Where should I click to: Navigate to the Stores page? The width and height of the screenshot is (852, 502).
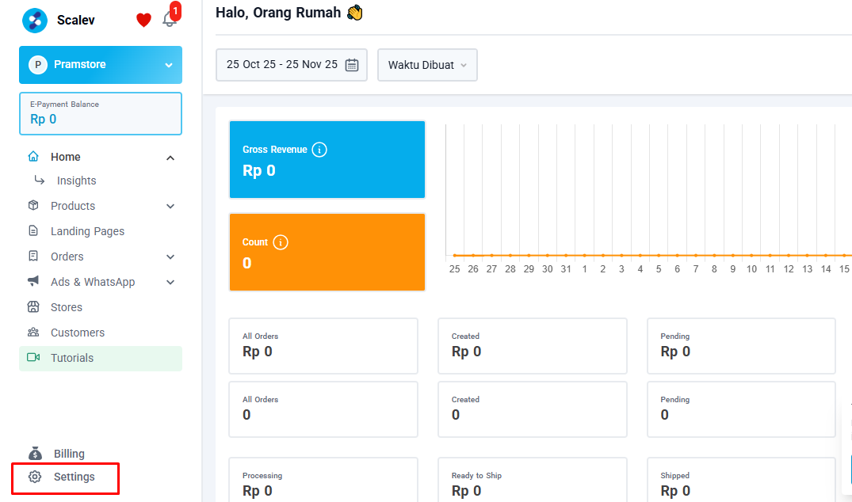point(67,307)
